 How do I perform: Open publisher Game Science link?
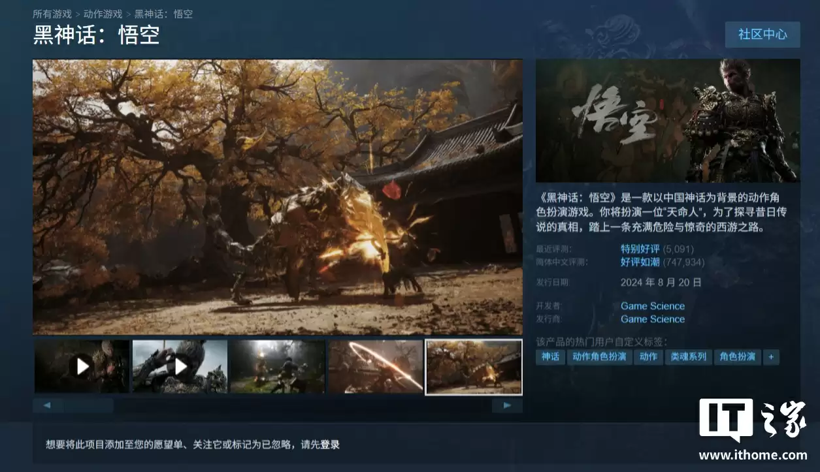click(652, 319)
